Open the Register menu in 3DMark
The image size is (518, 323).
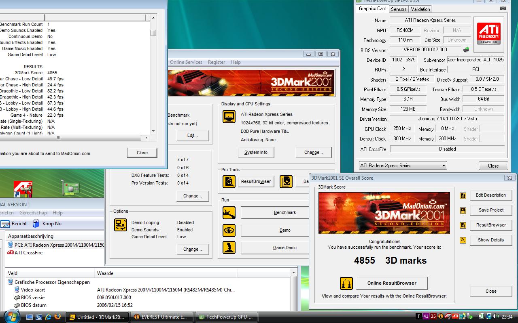tap(217, 62)
